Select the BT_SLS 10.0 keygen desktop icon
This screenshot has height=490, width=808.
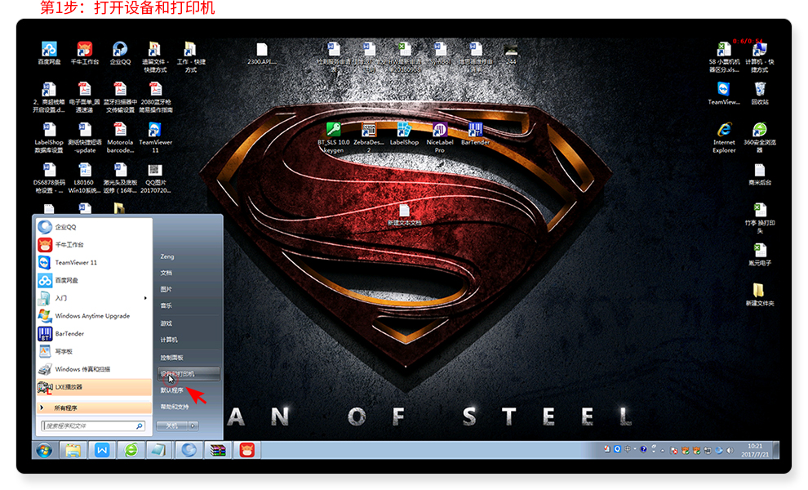pos(334,138)
